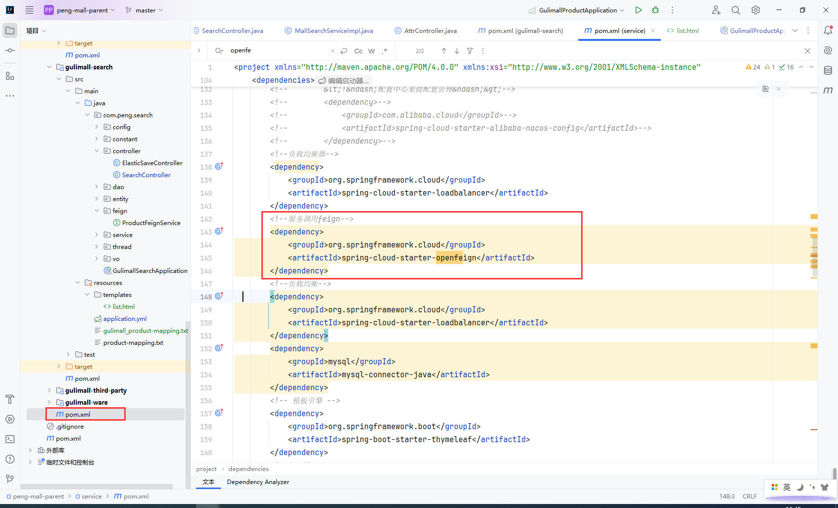Expand the config package

click(x=97, y=127)
